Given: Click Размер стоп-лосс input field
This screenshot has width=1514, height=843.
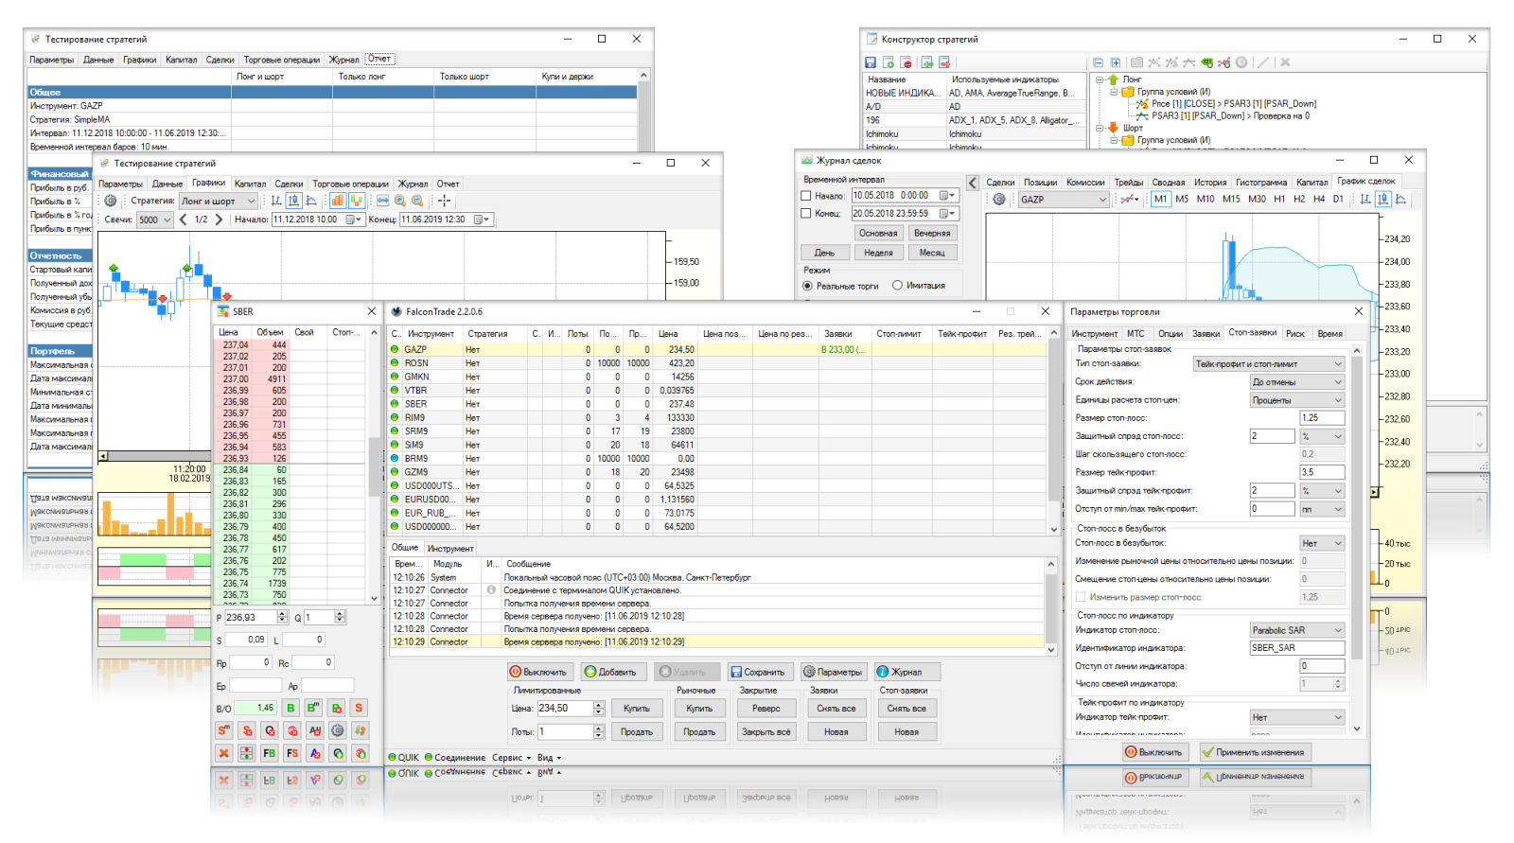Looking at the screenshot, I should click(1322, 418).
